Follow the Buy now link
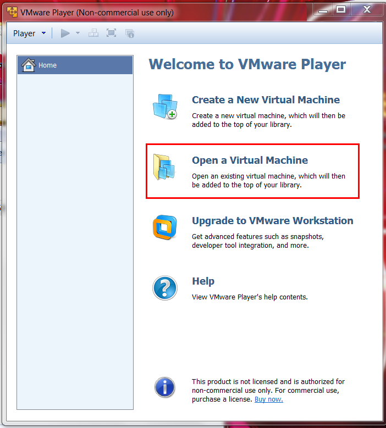The image size is (386, 428). click(x=269, y=399)
